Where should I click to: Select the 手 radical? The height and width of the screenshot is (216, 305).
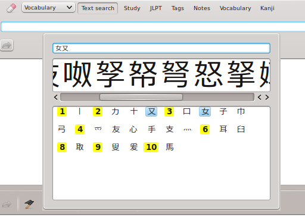pos(151,129)
